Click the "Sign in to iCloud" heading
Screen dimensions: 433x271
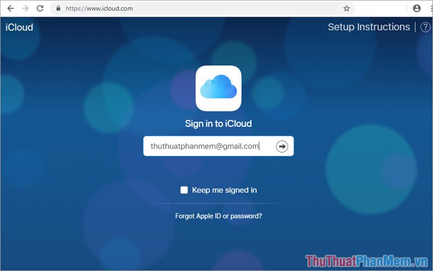coord(218,124)
